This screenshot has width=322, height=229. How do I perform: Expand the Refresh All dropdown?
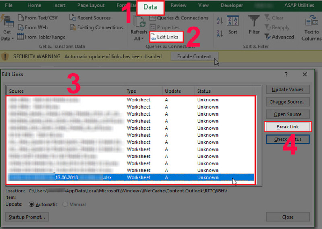(x=142, y=39)
